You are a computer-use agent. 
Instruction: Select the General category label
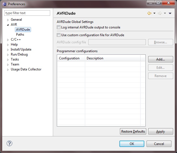pos(16,20)
